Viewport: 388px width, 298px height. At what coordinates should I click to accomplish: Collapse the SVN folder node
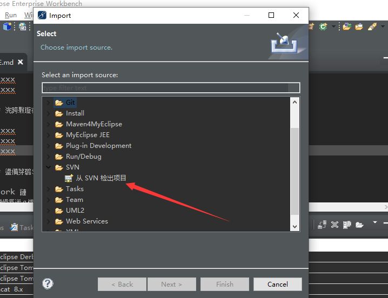pos(49,167)
